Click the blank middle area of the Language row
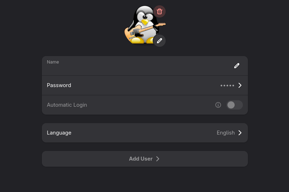Screen dimensions: 289x192 [143, 133]
